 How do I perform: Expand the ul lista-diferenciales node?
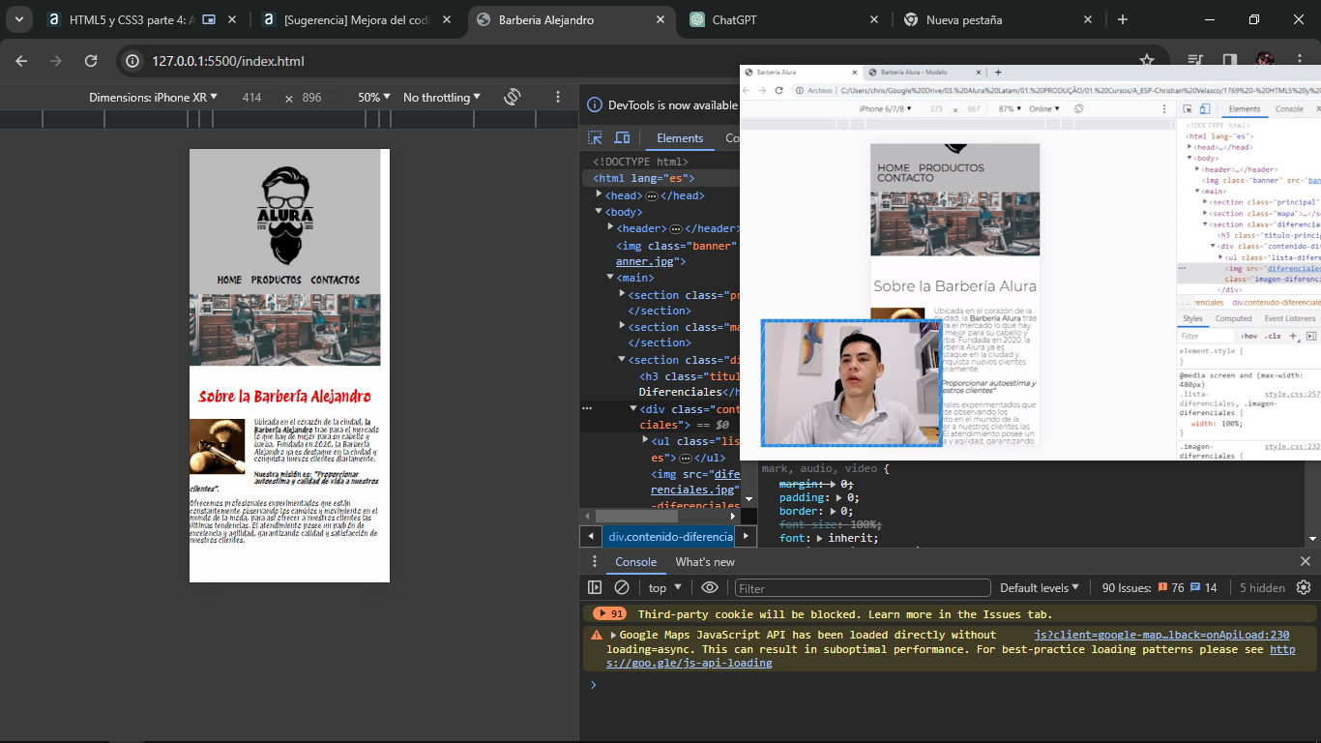645,440
